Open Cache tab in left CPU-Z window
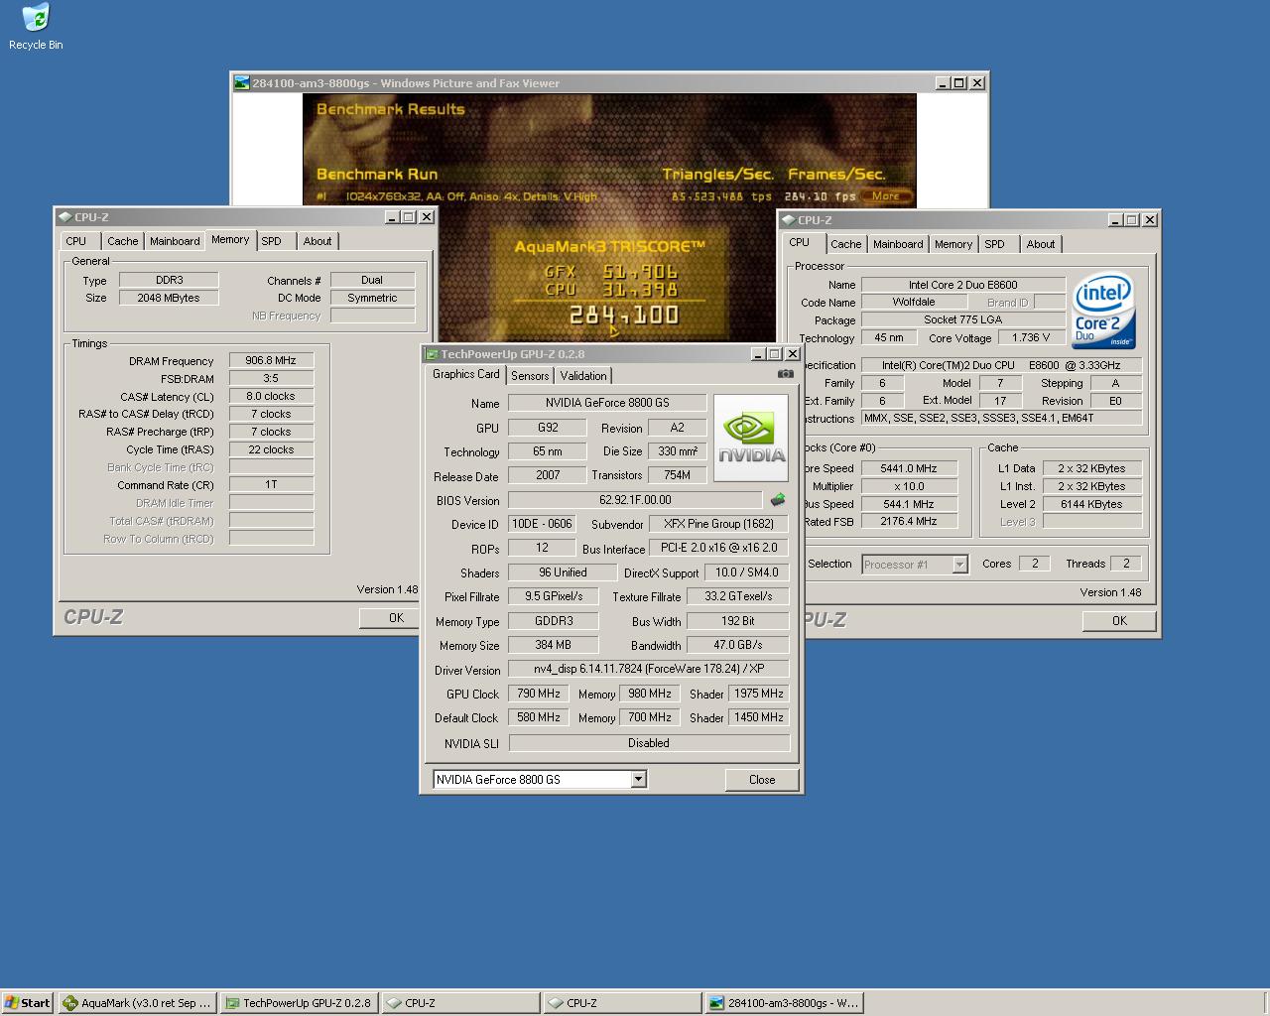Screen dimensions: 1270x1016 (123, 241)
